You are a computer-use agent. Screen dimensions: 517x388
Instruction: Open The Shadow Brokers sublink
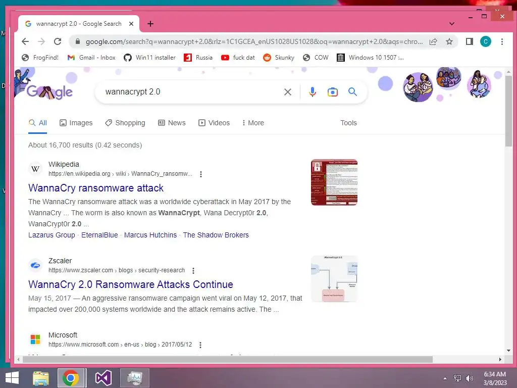coord(216,235)
